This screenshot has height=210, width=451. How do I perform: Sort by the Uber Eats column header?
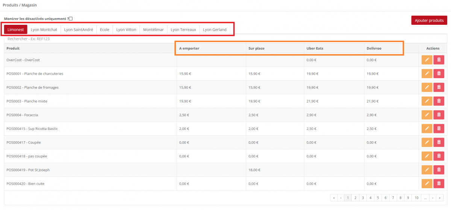315,48
